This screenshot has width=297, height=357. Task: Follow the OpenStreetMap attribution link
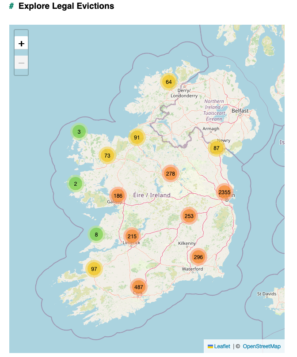261,346
